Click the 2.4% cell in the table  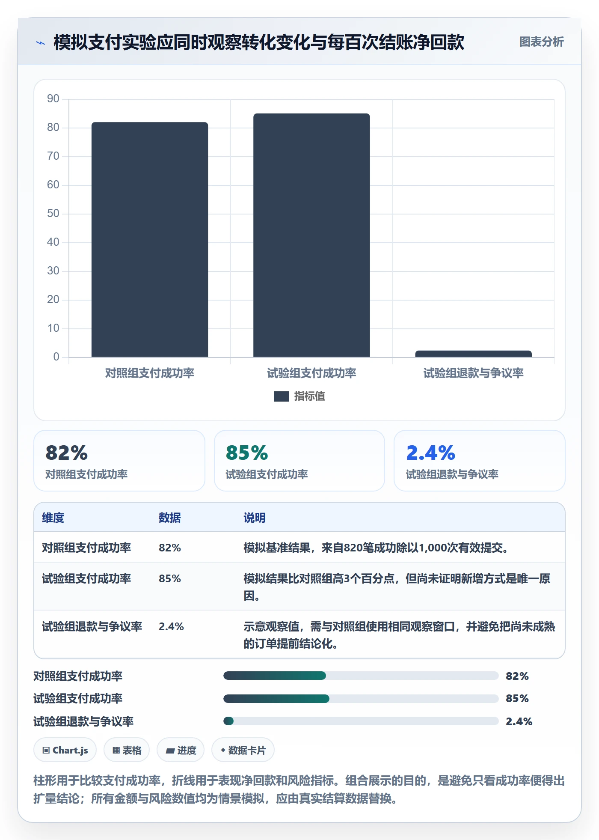pos(171,626)
